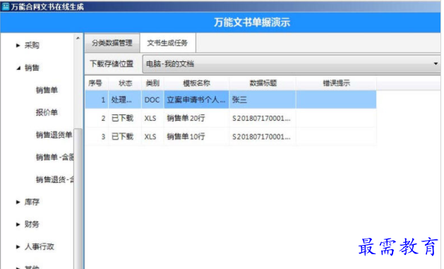Open the 报价单 tree item

pos(47,112)
